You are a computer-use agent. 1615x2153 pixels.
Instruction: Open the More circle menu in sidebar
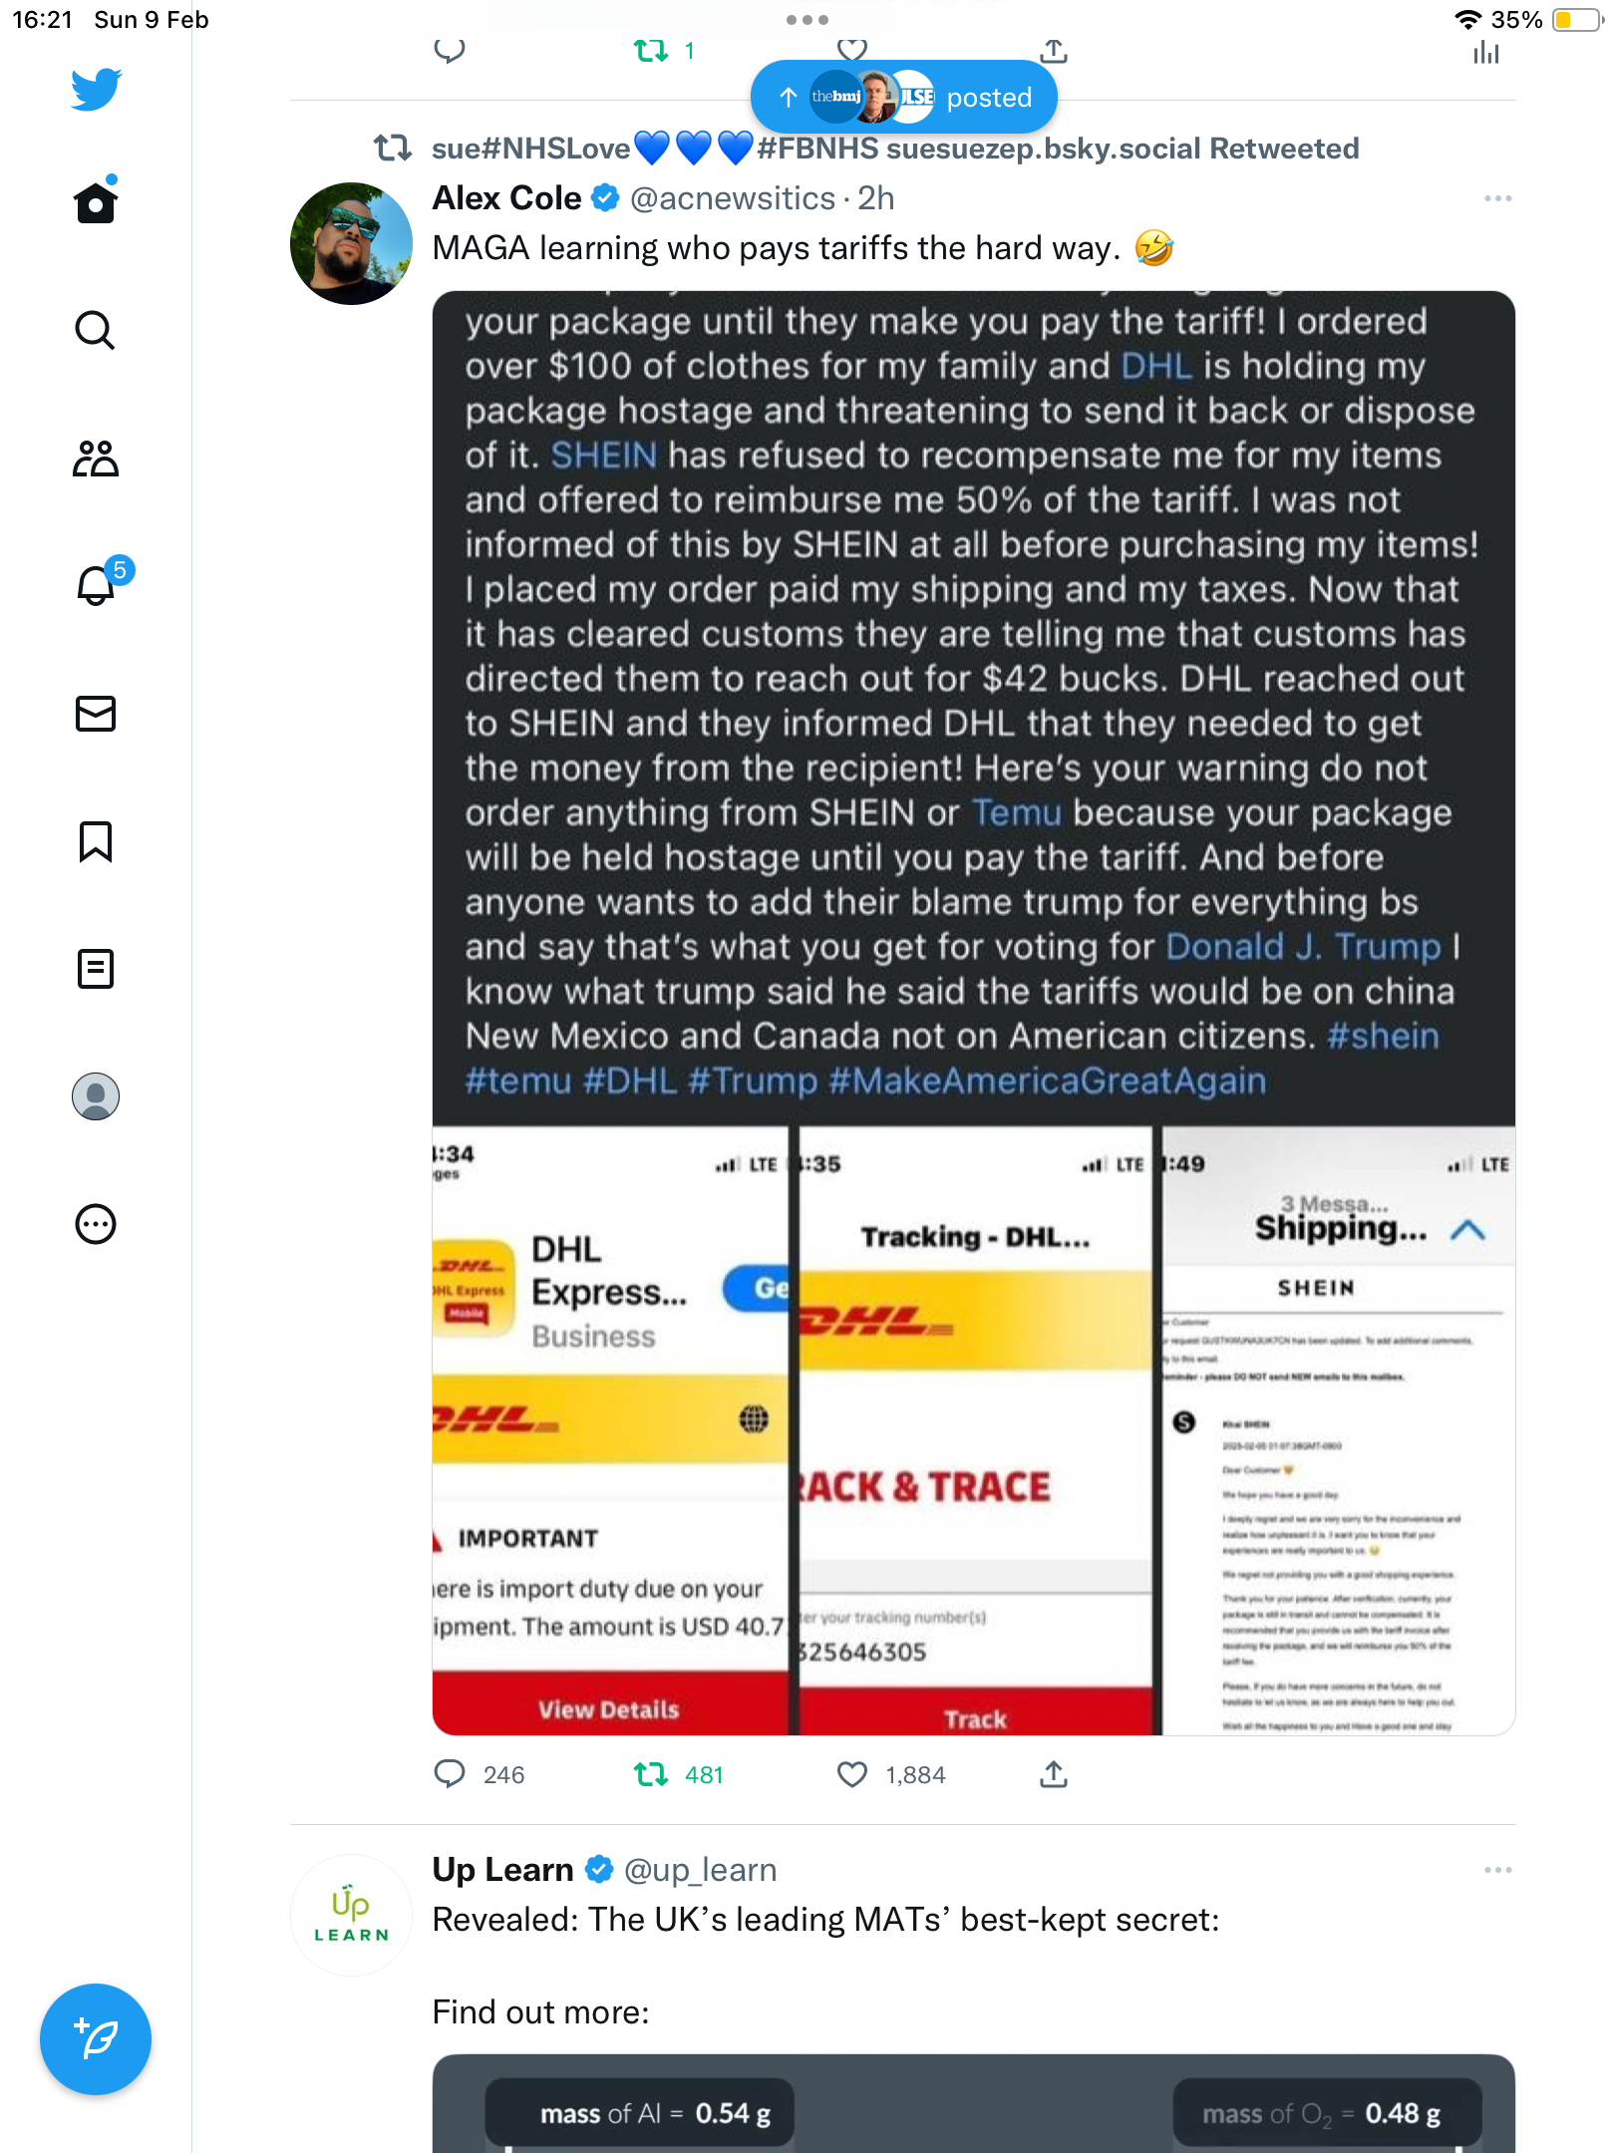pos(96,1224)
